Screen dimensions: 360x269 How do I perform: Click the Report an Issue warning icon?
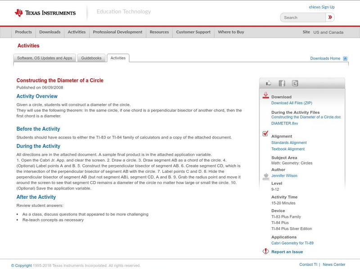pyautogui.click(x=265, y=251)
